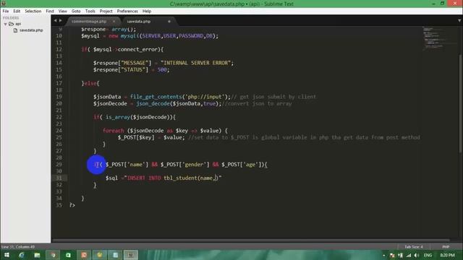The height and width of the screenshot is (260, 463).
Task: Open the Project menu
Action: click(x=106, y=12)
